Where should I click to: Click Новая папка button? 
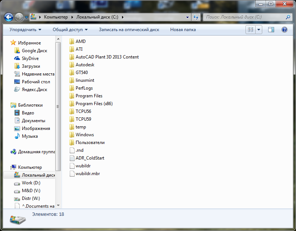(x=183, y=30)
